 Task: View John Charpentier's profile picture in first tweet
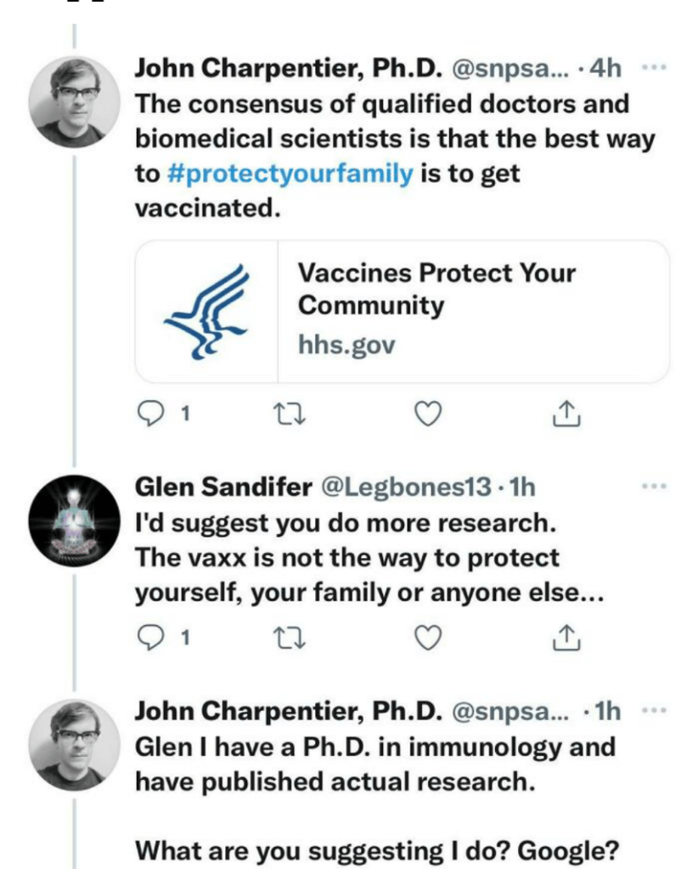point(75,103)
